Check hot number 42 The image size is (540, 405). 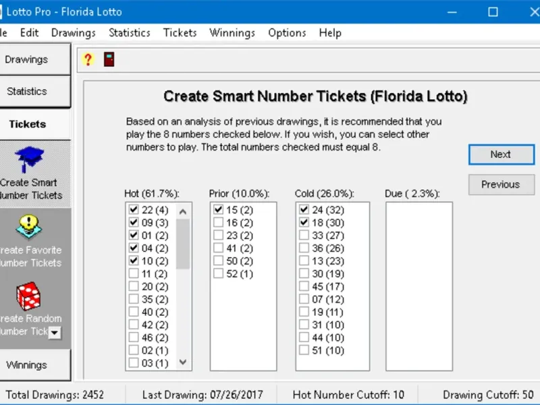click(134, 325)
